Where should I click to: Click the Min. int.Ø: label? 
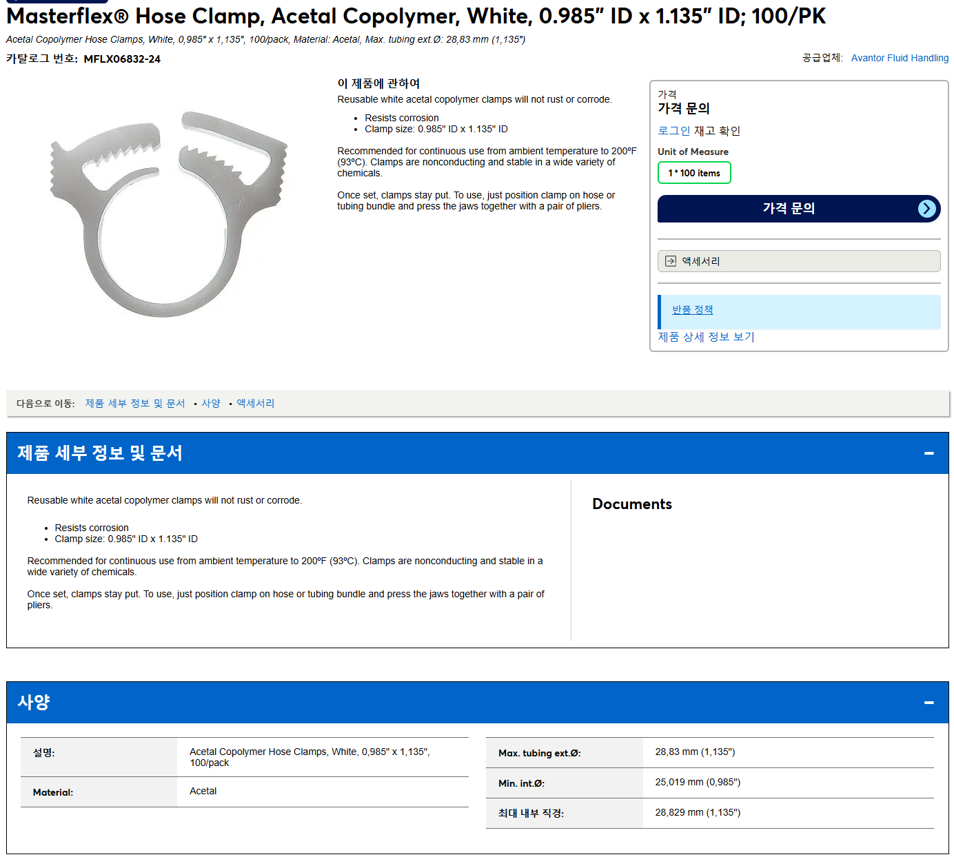(522, 783)
